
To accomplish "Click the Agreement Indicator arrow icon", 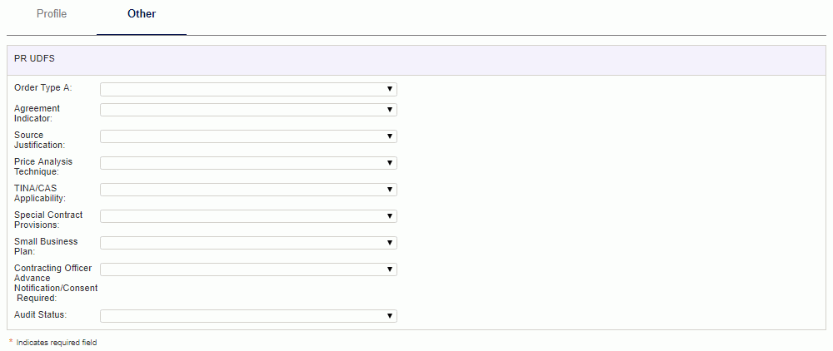I will click(389, 110).
